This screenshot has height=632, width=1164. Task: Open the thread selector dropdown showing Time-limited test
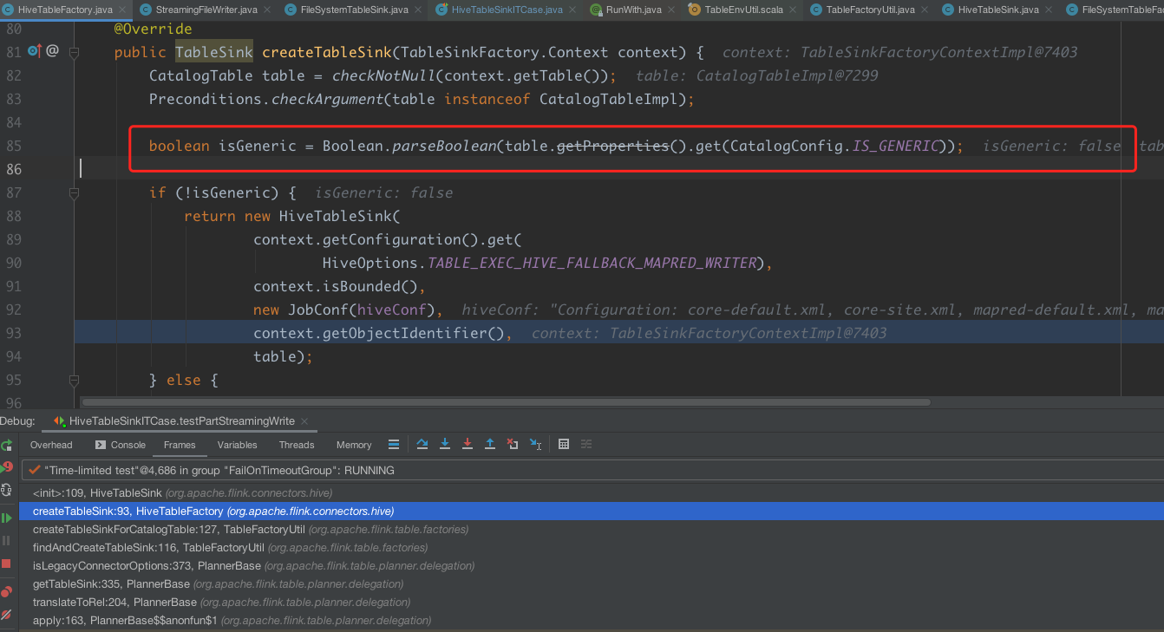(x=592, y=470)
